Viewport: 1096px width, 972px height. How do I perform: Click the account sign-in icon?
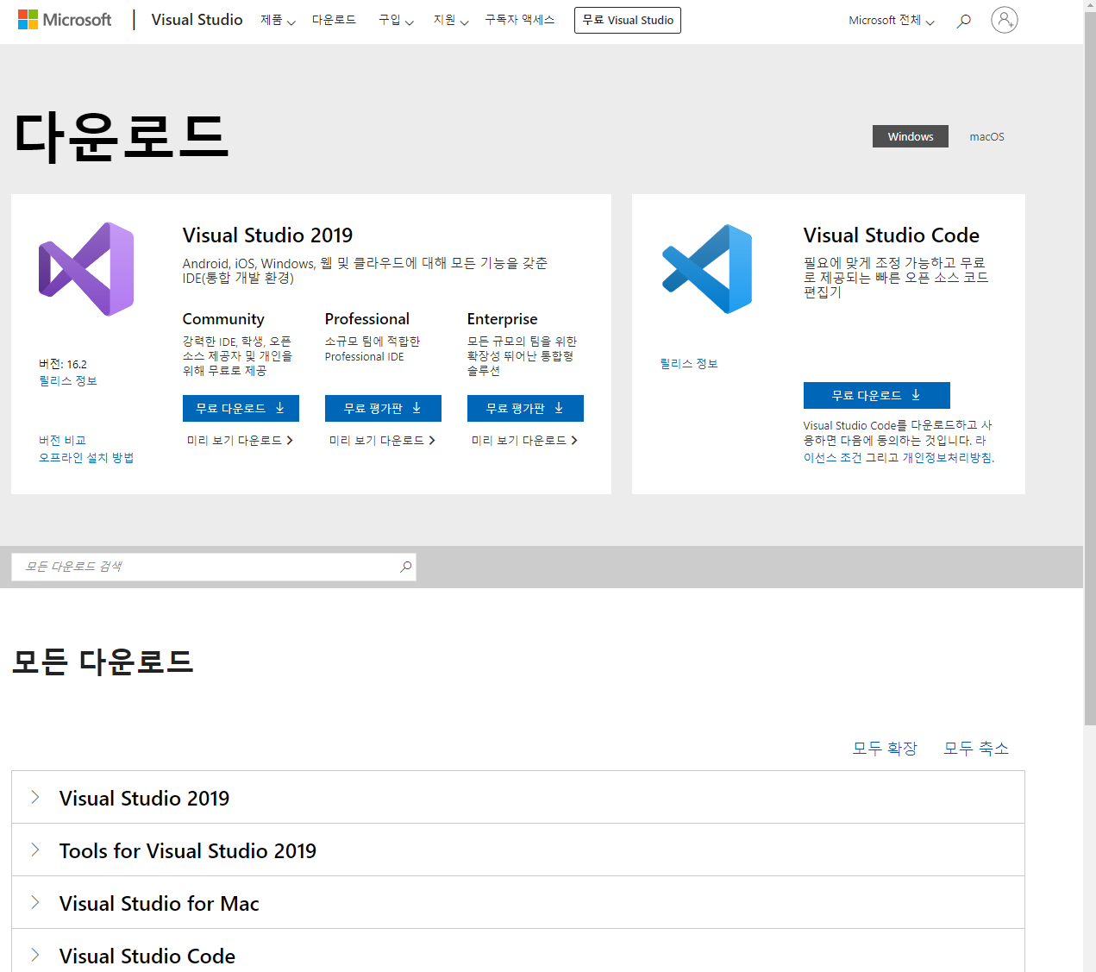[x=1004, y=20]
